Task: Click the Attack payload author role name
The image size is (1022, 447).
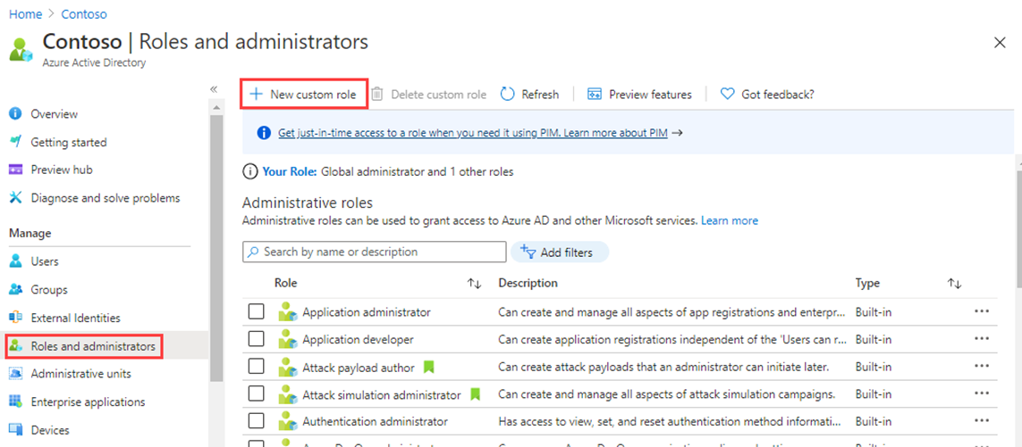Action: coord(359,368)
